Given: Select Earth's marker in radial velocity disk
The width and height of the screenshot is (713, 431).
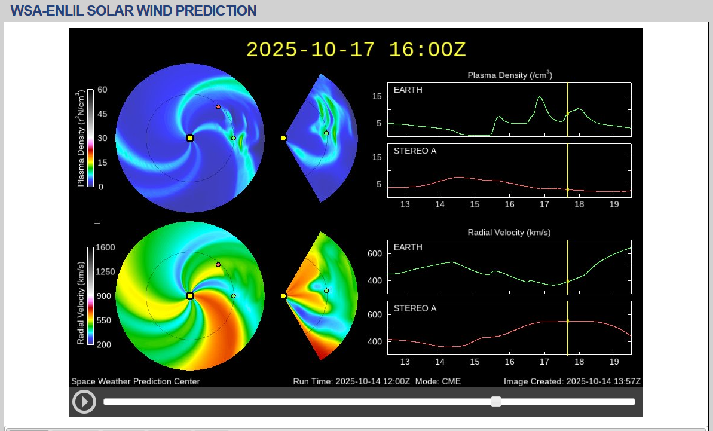Looking at the screenshot, I should 233,296.
